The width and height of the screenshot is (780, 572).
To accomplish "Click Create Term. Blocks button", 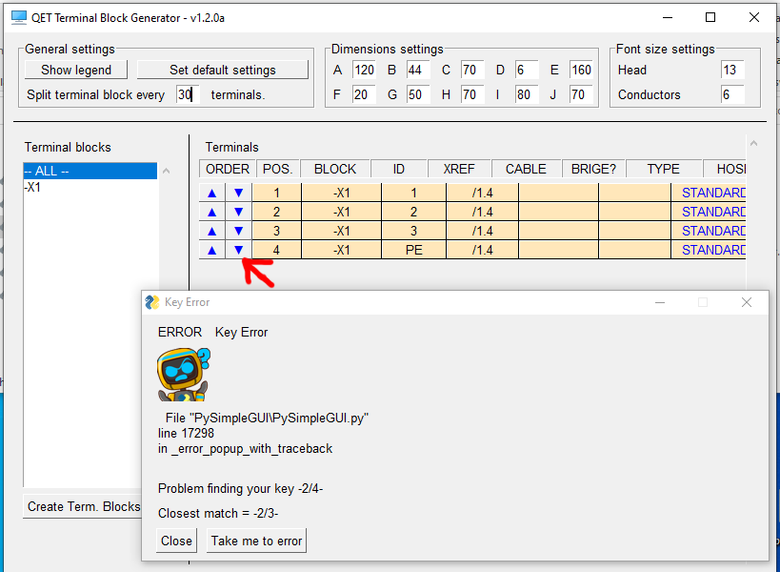I will click(x=84, y=506).
